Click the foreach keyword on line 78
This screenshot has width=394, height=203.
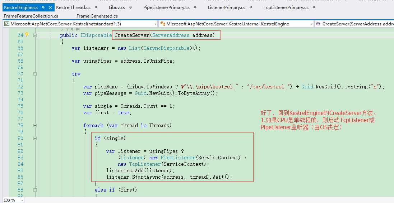93,125
